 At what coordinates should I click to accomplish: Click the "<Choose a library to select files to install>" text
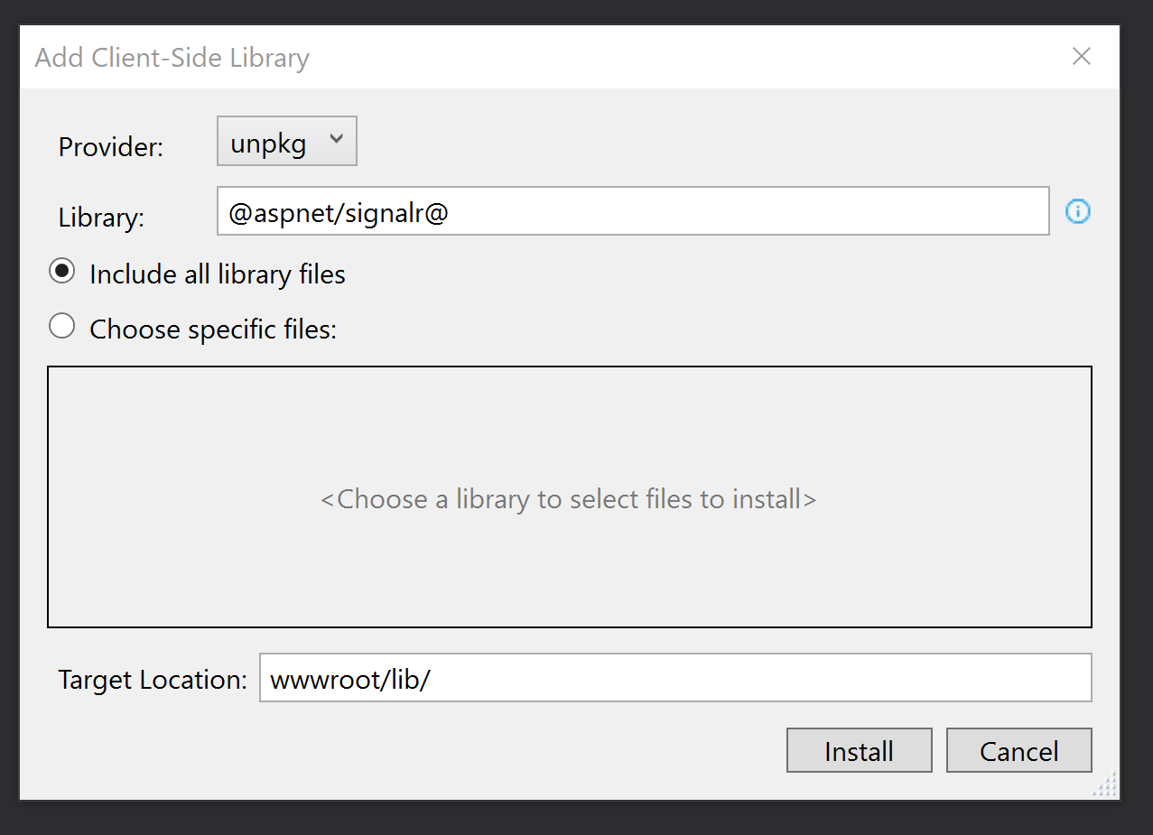[x=569, y=498]
